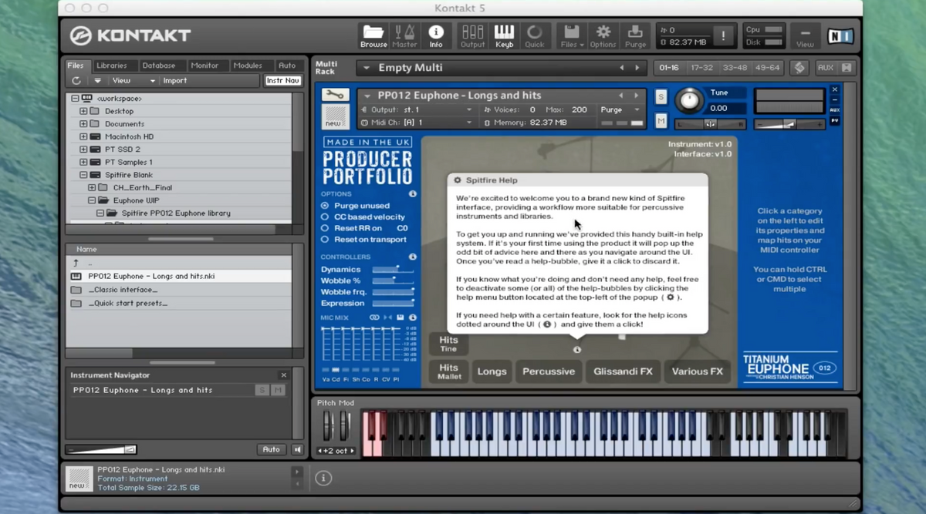Click the wrench instrument edit icon
Screen dimensions: 926x514
pos(335,95)
